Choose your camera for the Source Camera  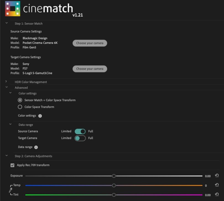click(90, 43)
